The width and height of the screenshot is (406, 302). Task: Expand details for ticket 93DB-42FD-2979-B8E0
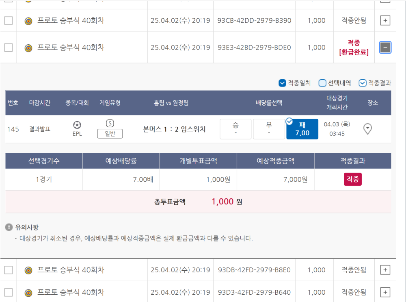[385, 270]
